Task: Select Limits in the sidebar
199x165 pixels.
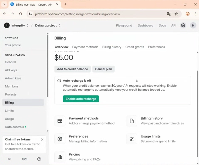Action: tap(9, 111)
